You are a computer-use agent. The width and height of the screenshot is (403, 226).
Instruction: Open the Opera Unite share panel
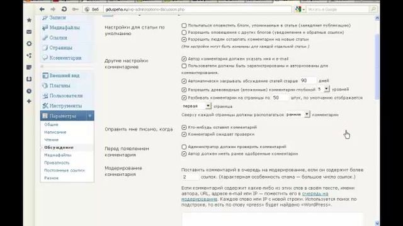[29, 55]
